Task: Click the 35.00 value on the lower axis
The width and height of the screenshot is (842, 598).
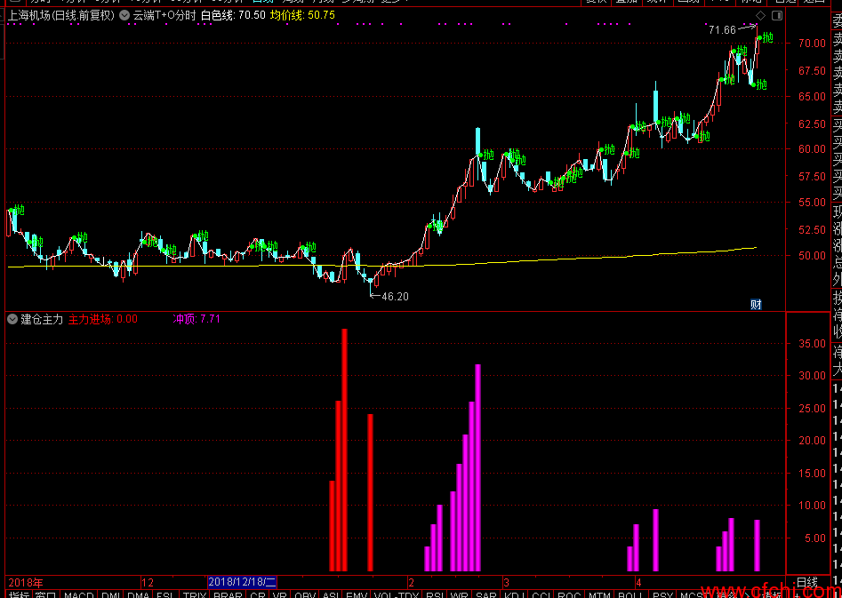Action: click(812, 343)
